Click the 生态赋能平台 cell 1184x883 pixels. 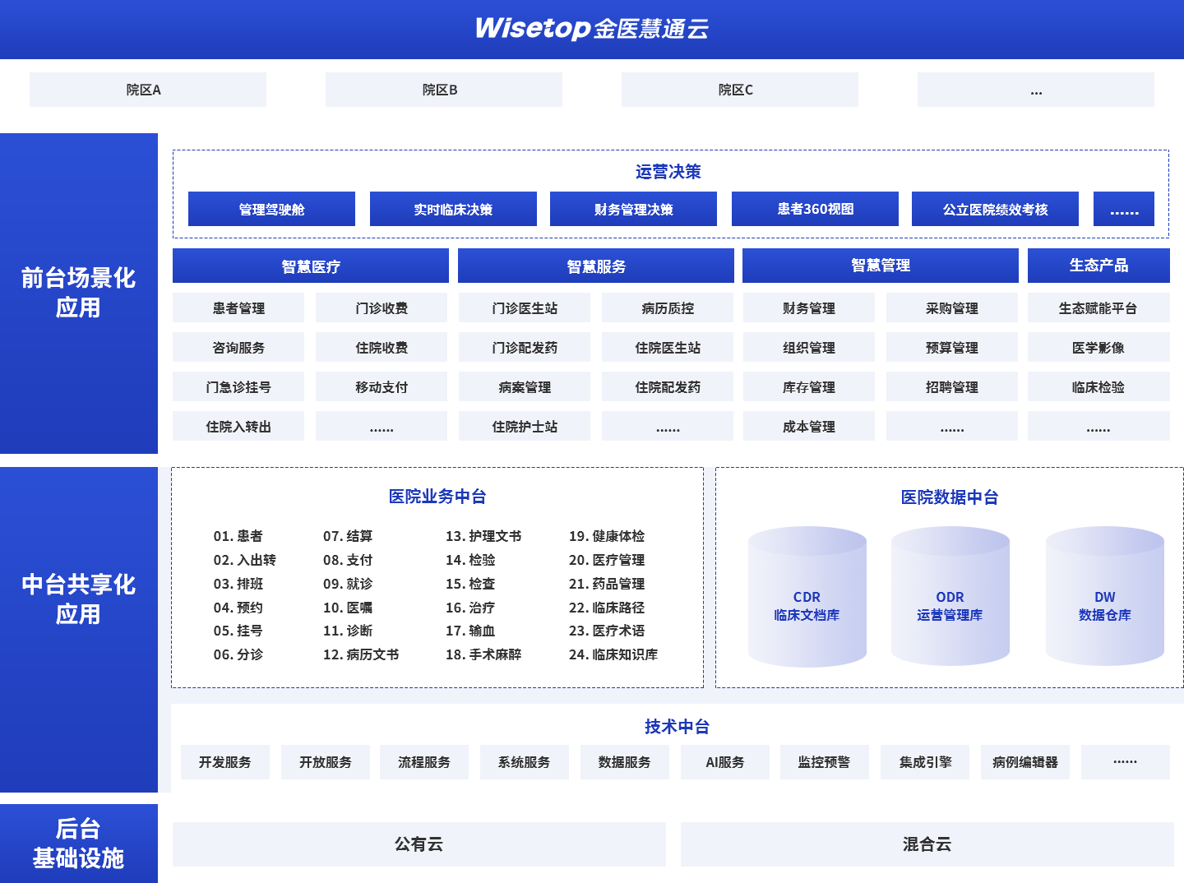click(1098, 307)
